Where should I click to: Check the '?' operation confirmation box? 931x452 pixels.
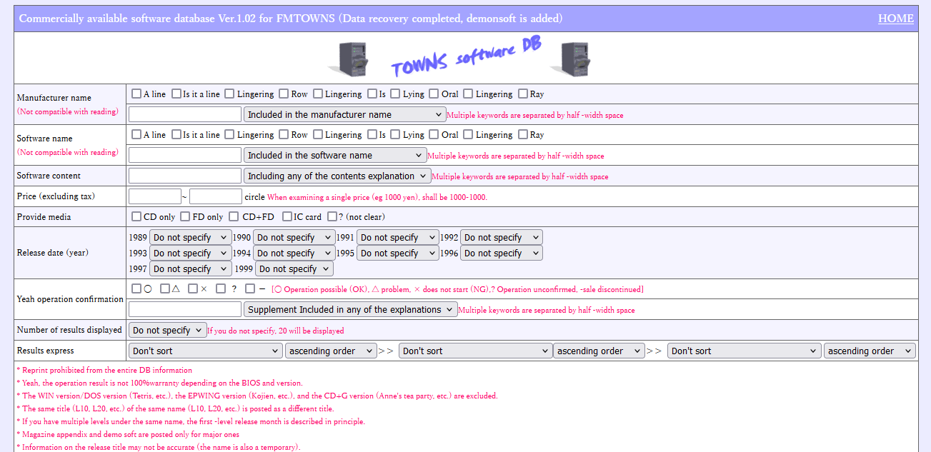pyautogui.click(x=221, y=288)
